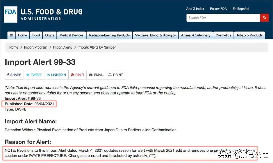Switch language via En Español link
Image resolution: width=273 pixels, height=163 pixels.
pyautogui.click(x=241, y=9)
